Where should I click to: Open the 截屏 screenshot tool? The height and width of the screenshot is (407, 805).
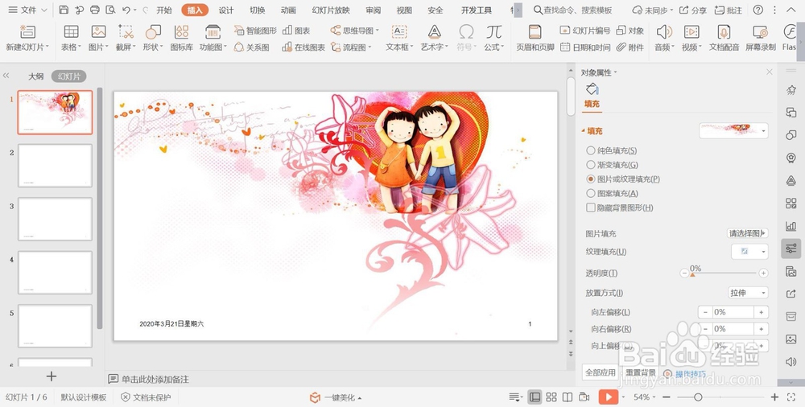click(126, 32)
